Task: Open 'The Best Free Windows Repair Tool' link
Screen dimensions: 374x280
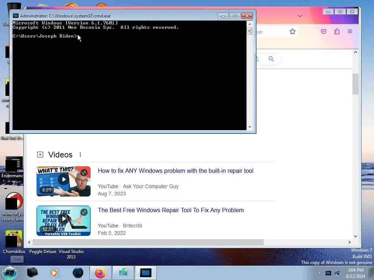Action: pyautogui.click(x=171, y=210)
